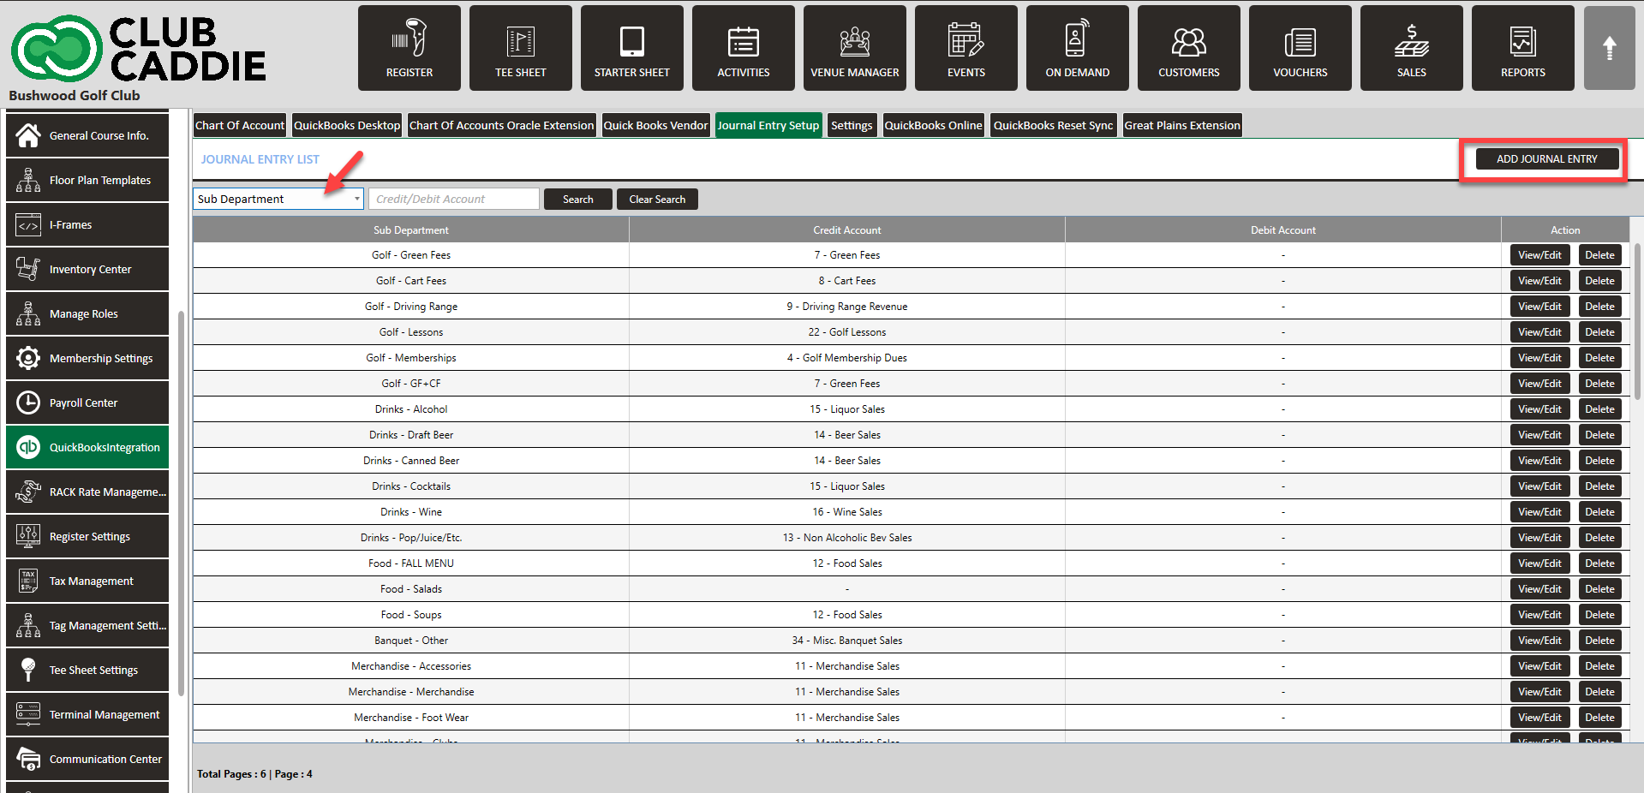Screen dimensions: 1644x793
Task: Click the Add Journal Entry button
Action: pos(1546,158)
